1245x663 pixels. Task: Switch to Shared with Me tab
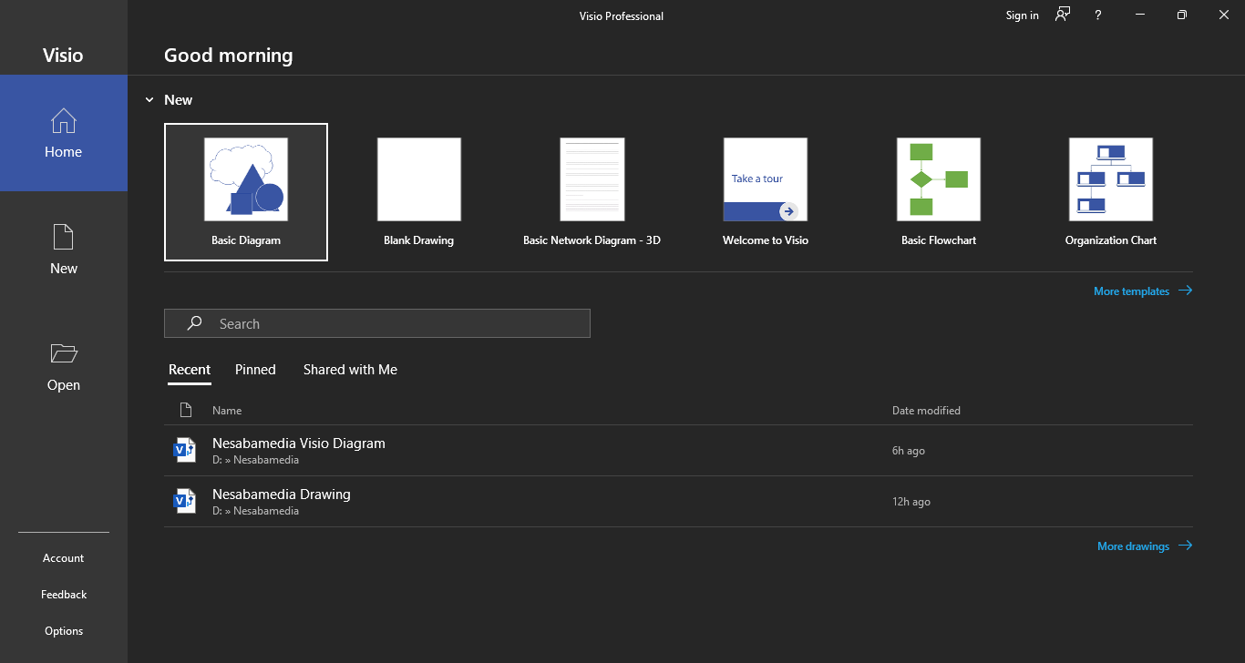350,370
